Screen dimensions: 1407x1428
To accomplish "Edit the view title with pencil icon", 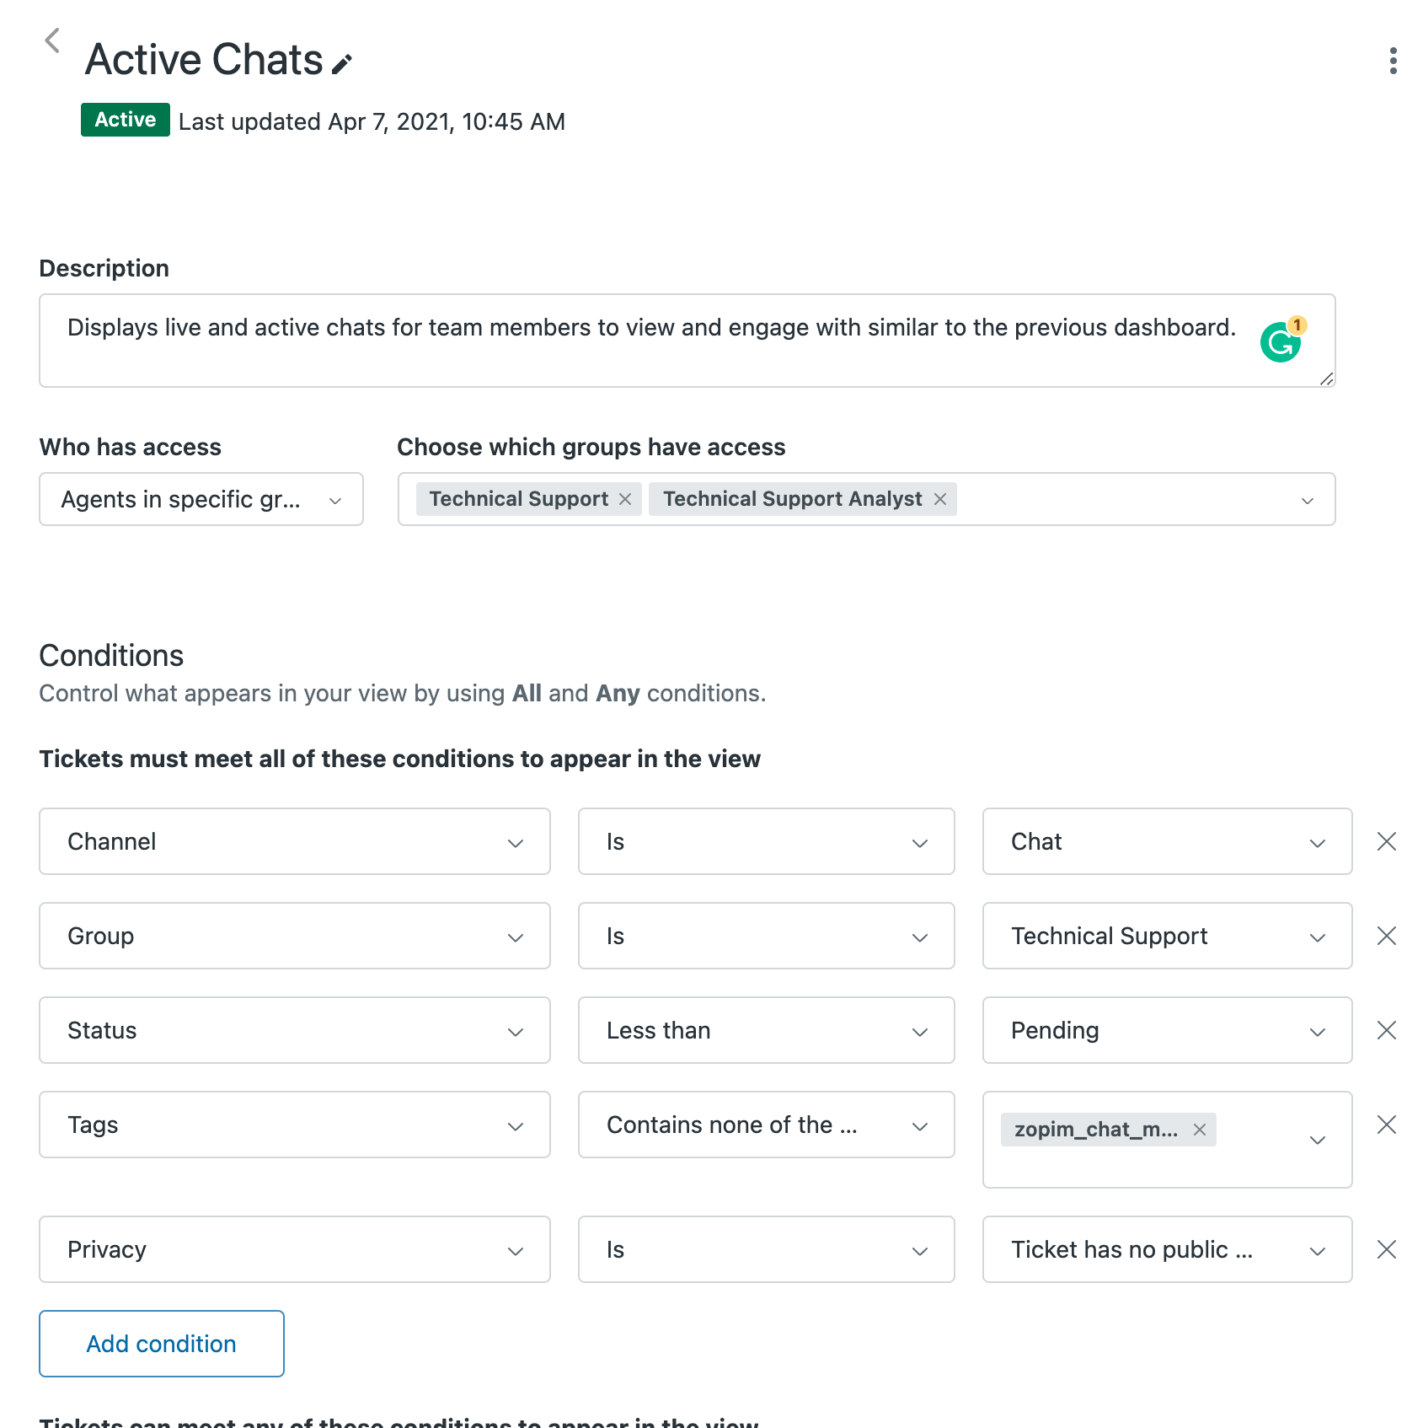I will (342, 64).
